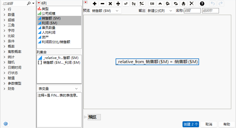
Task: Expand the 三角 function category
Action: point(4,25)
